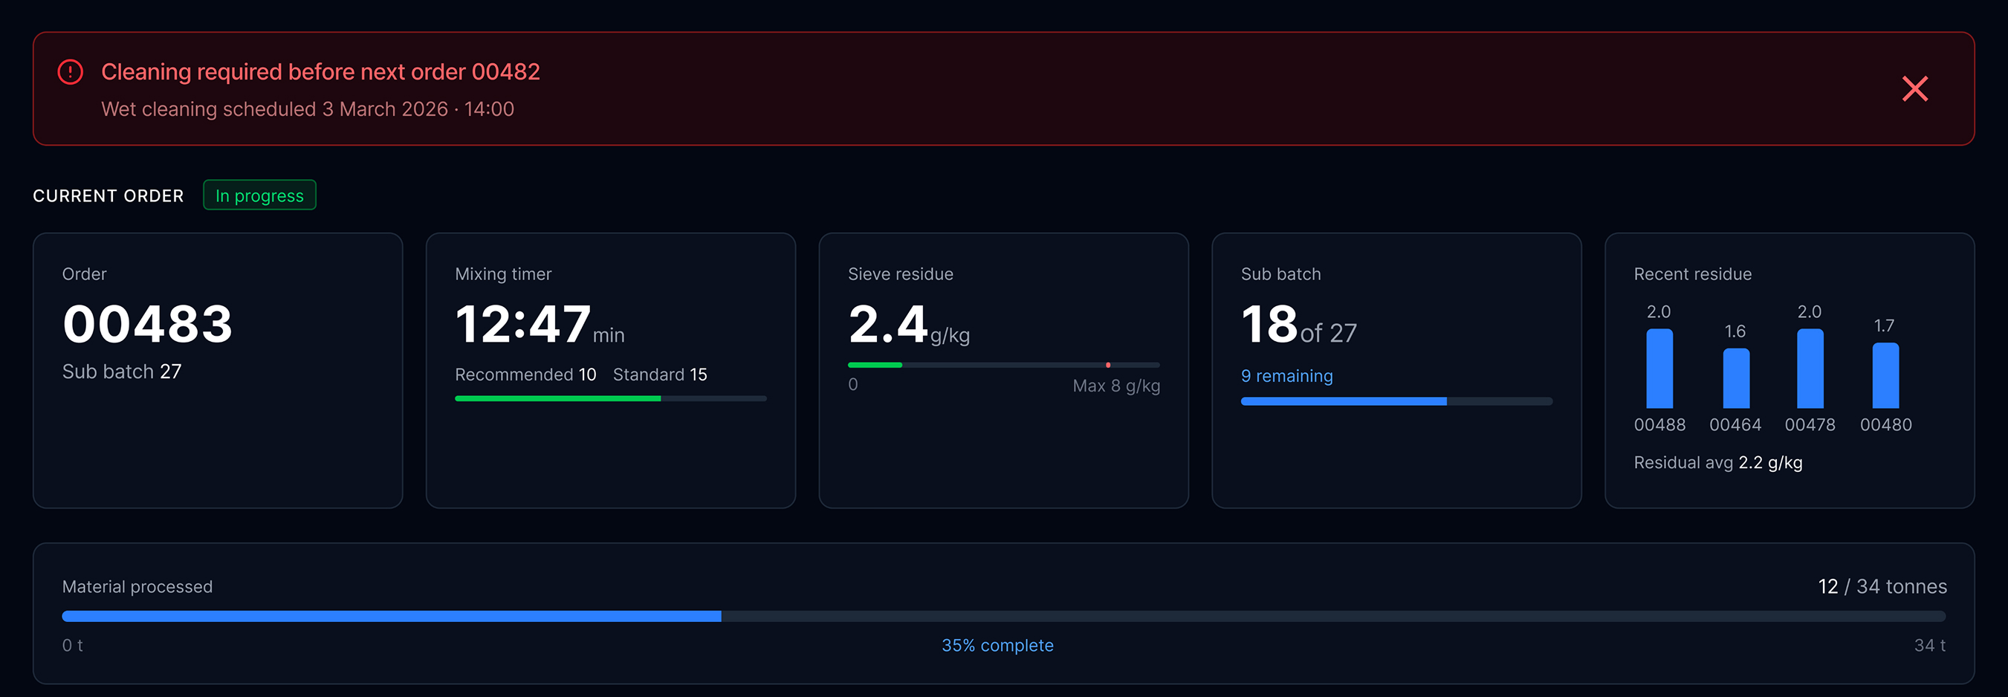2008x697 pixels.
Task: Click the alert title about order 00482
Action: 320,72
